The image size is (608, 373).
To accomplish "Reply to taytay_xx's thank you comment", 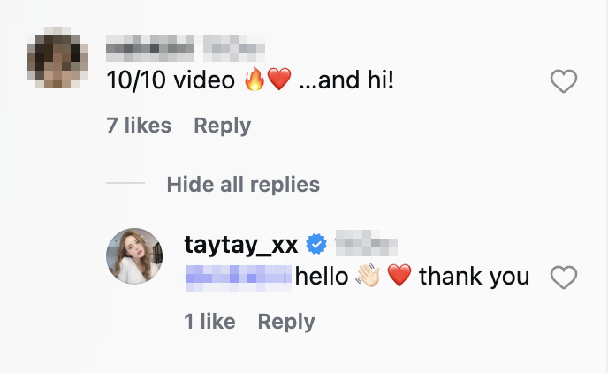I will [x=286, y=322].
